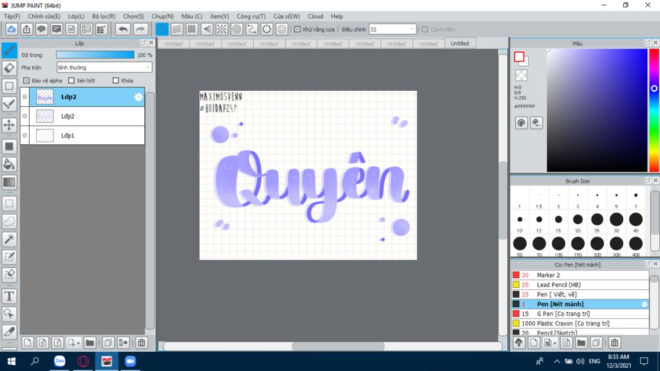Select the Move tool

[9, 125]
